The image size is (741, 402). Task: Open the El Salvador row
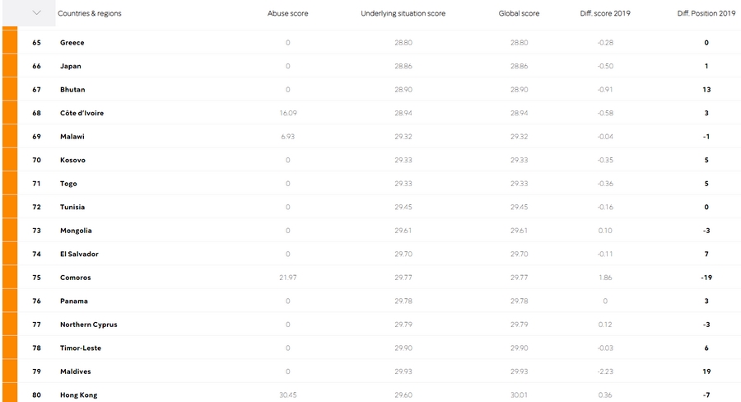[79, 254]
